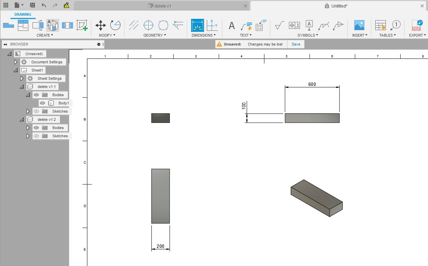This screenshot has height=266, width=428.
Task: Click the Text tool icon
Action: (232, 26)
